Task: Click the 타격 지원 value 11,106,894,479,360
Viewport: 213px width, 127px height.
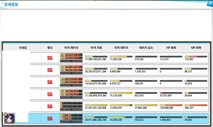Action: [x=96, y=96]
